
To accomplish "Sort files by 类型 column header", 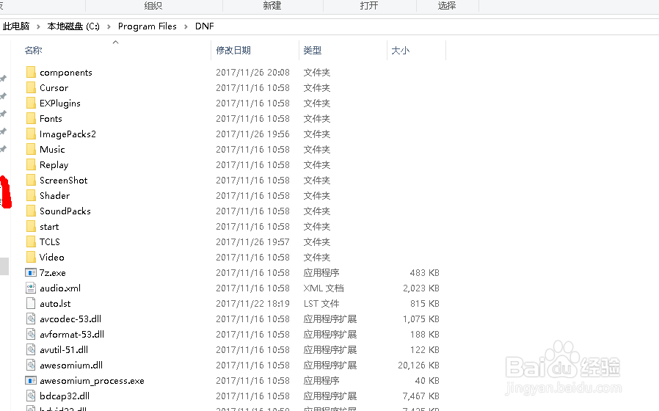I will pyautogui.click(x=313, y=51).
